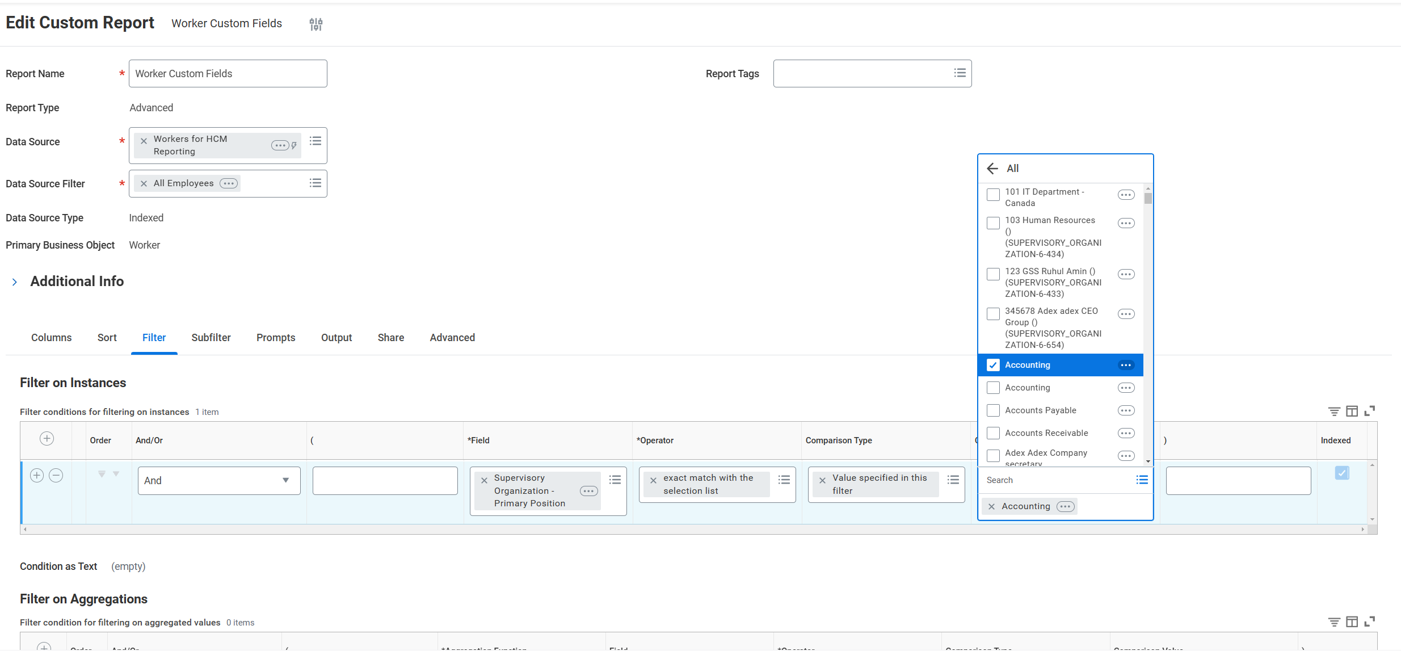Remove the selected Accounting value chip
1401x659 pixels.
click(991, 507)
